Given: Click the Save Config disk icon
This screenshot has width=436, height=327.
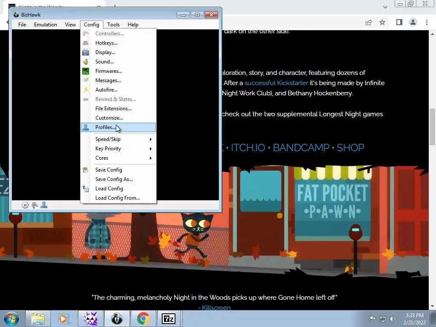Looking at the screenshot, I should 86,170.
